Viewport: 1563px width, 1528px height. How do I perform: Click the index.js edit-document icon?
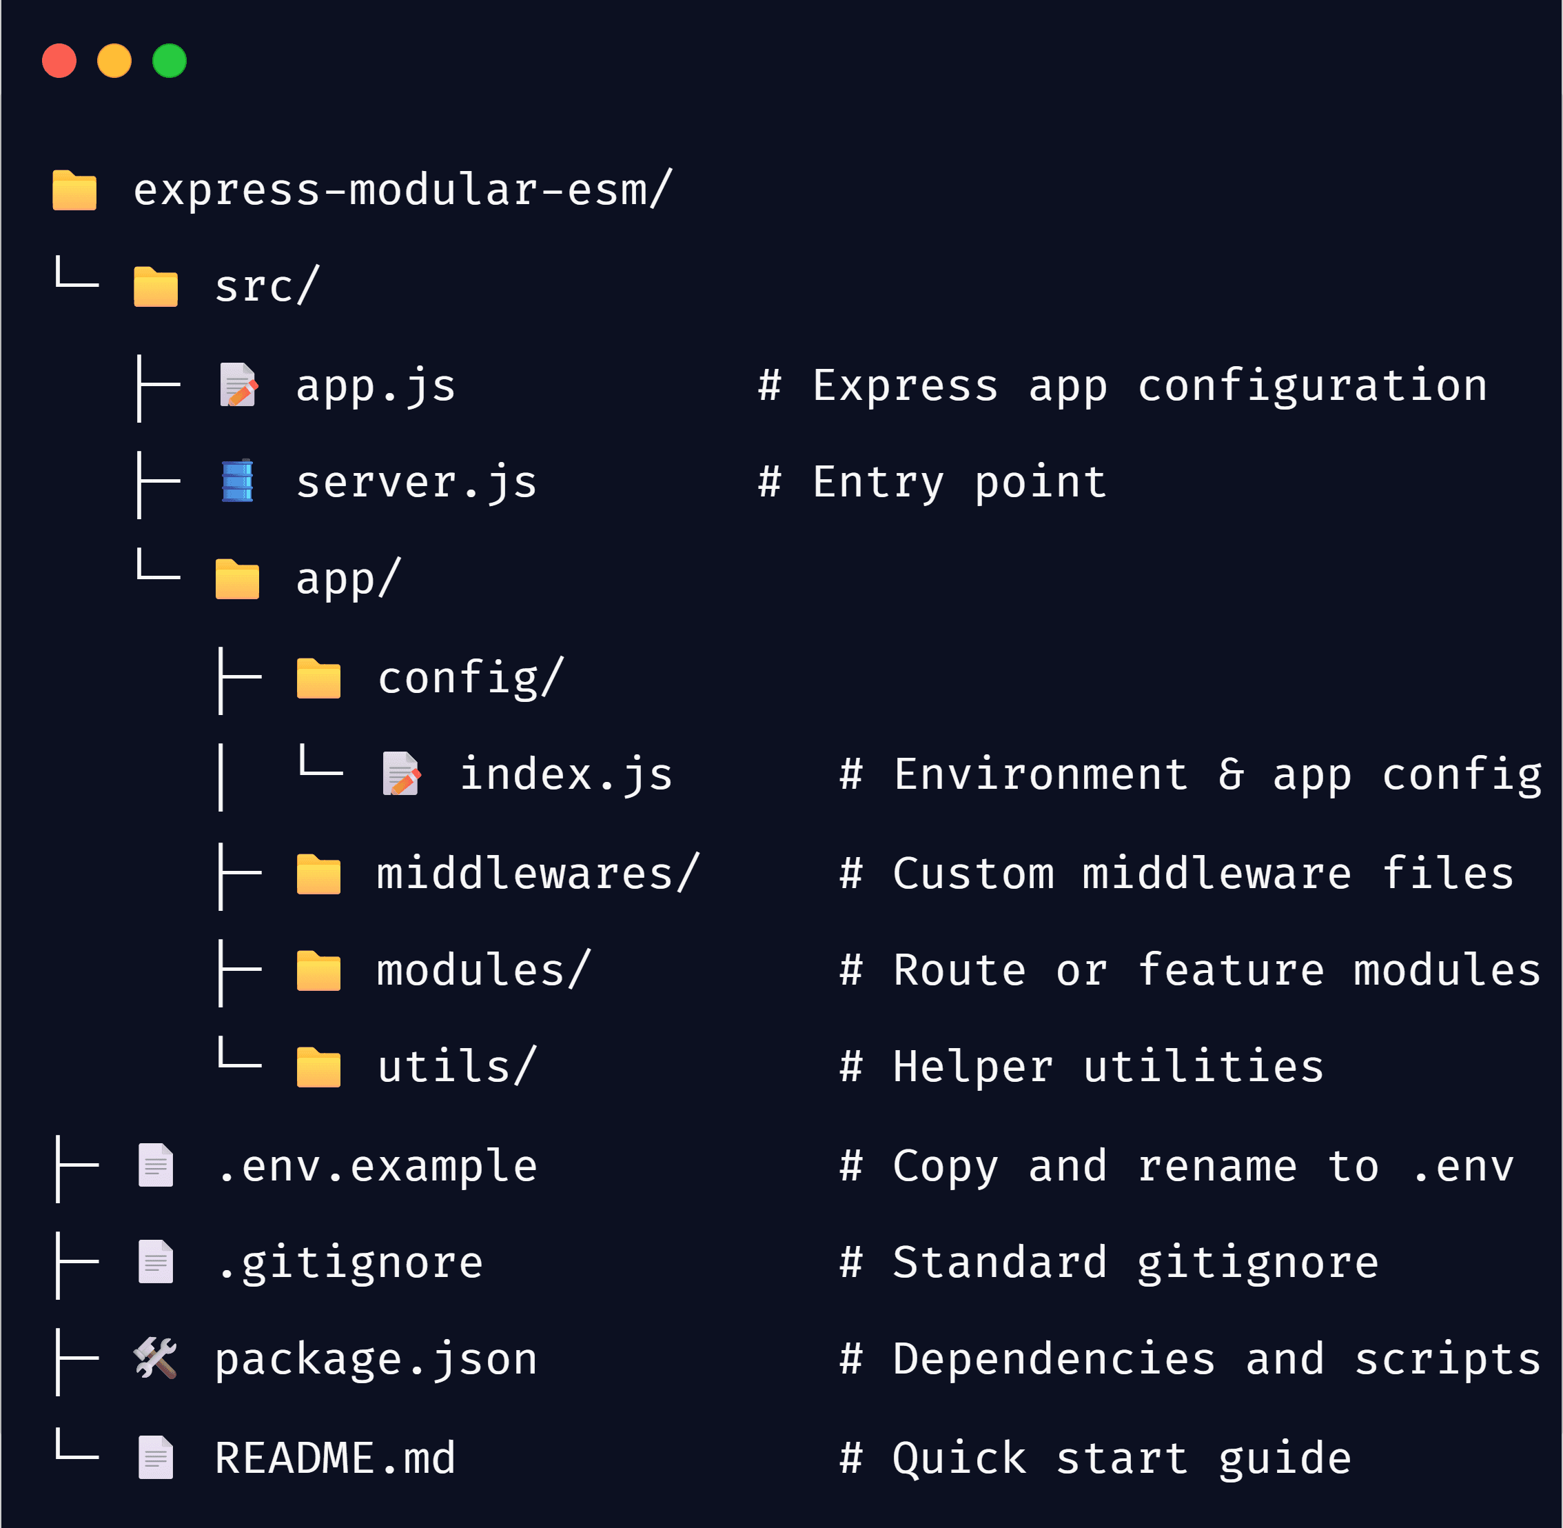coord(401,774)
